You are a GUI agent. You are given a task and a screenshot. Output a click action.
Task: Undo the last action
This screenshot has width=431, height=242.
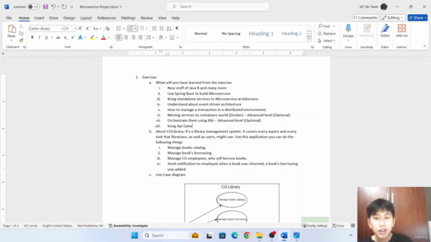coord(53,7)
